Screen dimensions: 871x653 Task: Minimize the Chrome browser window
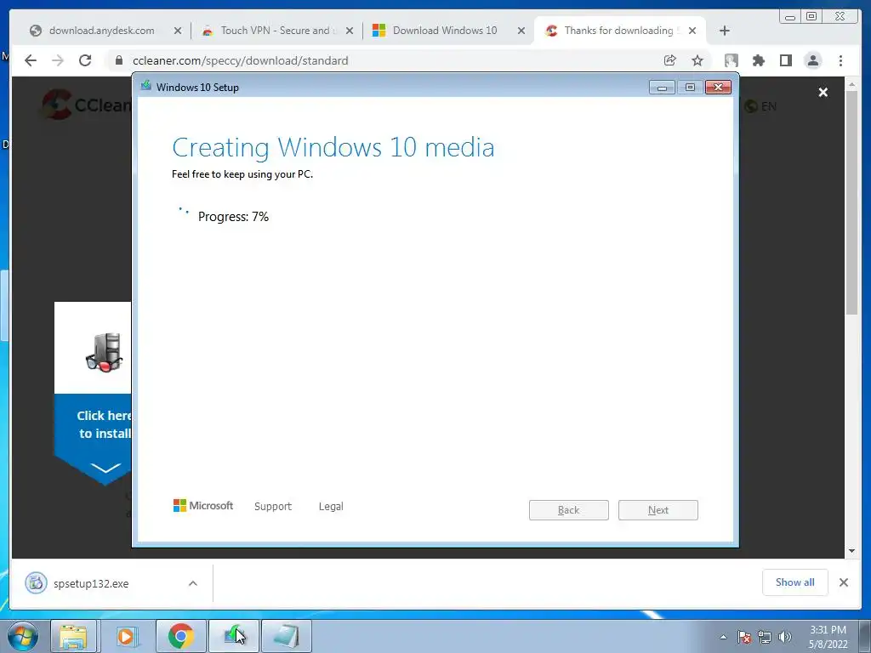point(790,17)
